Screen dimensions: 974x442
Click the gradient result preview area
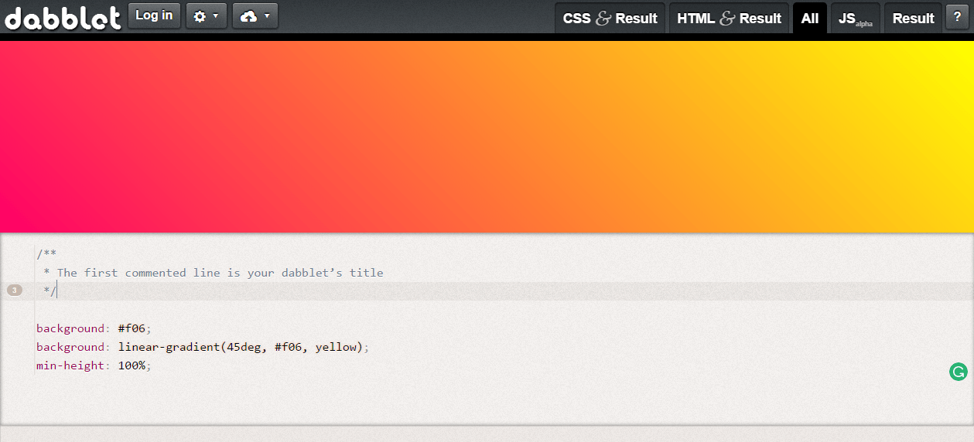coord(487,137)
